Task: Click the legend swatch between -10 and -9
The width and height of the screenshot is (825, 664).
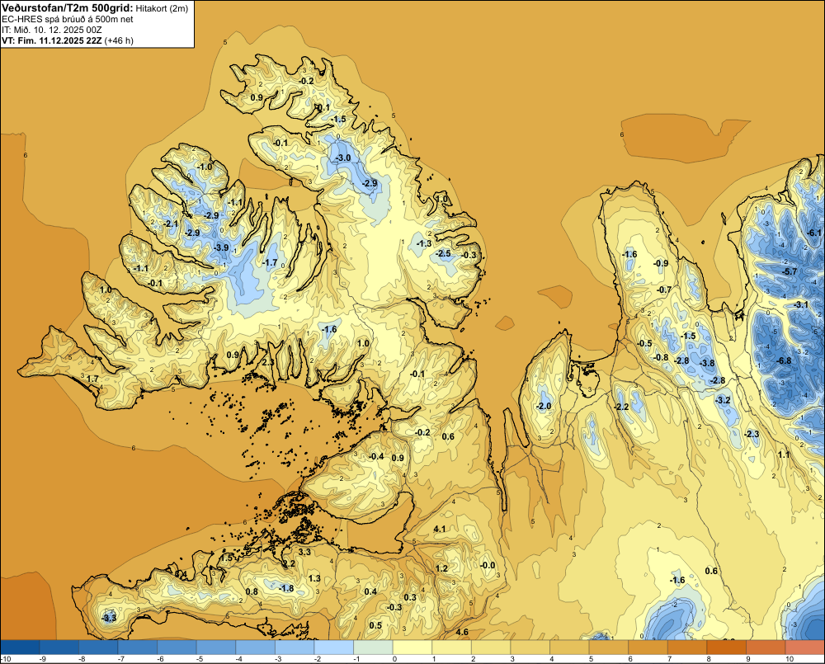Action: coord(20,647)
